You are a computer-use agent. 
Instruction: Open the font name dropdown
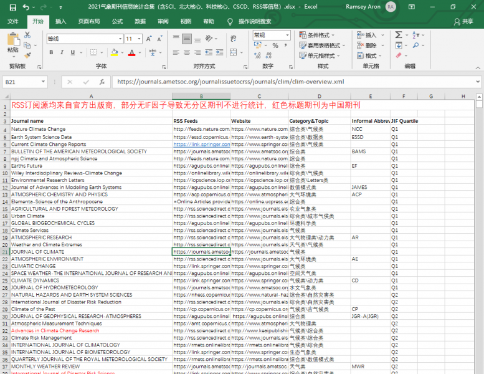point(119,39)
